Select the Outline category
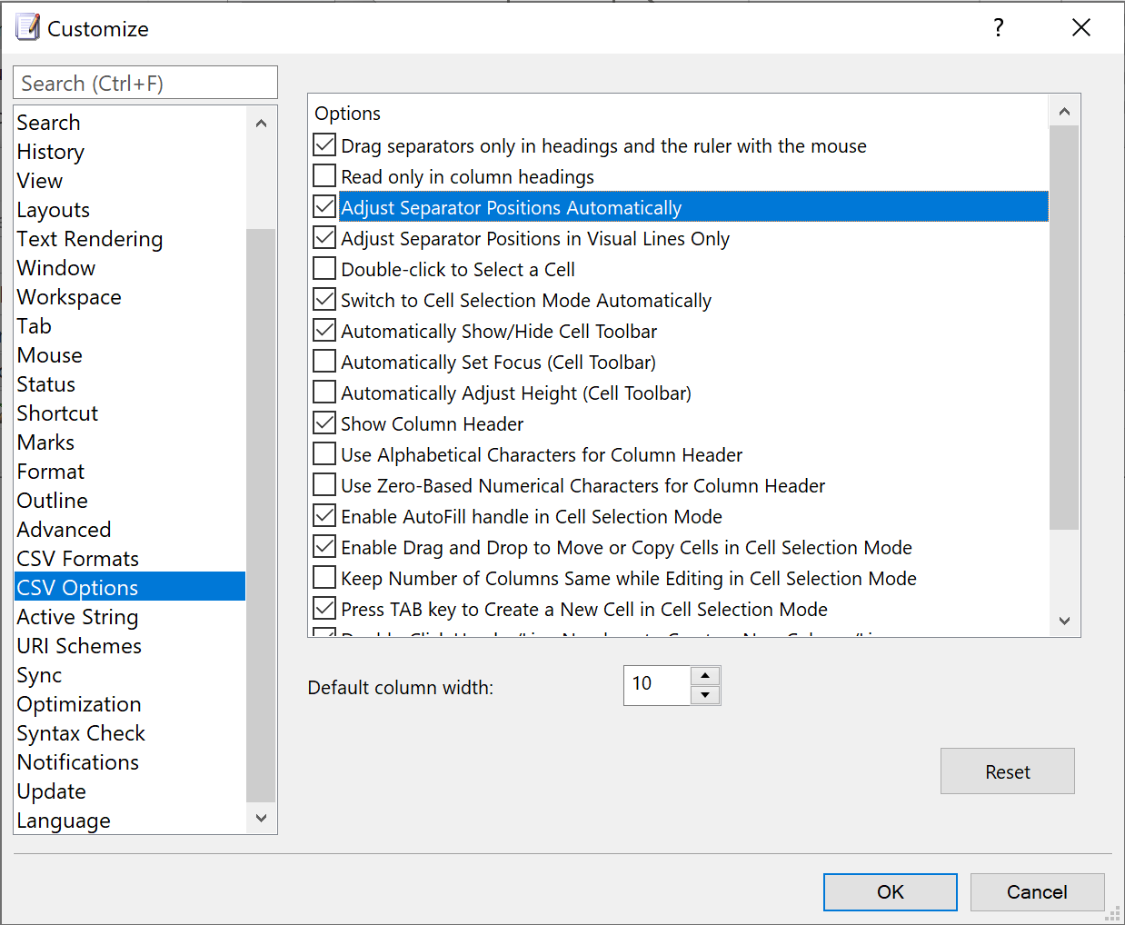Screen dimensions: 1125x925 pos(130,500)
